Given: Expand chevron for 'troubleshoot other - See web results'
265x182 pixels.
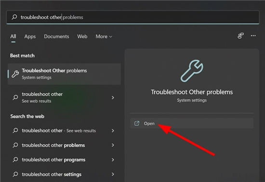Looking at the screenshot, I should pyautogui.click(x=113, y=131).
